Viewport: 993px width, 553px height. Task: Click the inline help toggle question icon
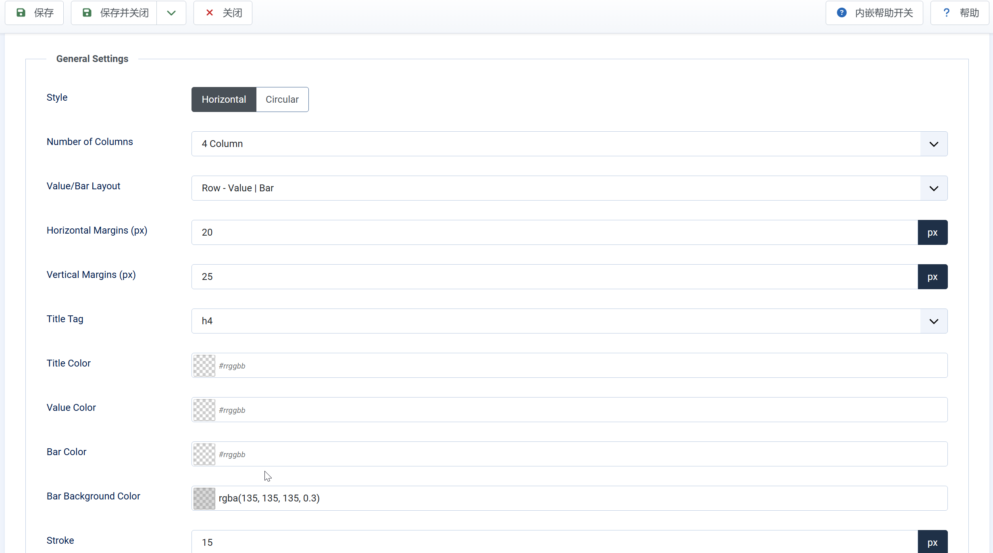pos(841,13)
